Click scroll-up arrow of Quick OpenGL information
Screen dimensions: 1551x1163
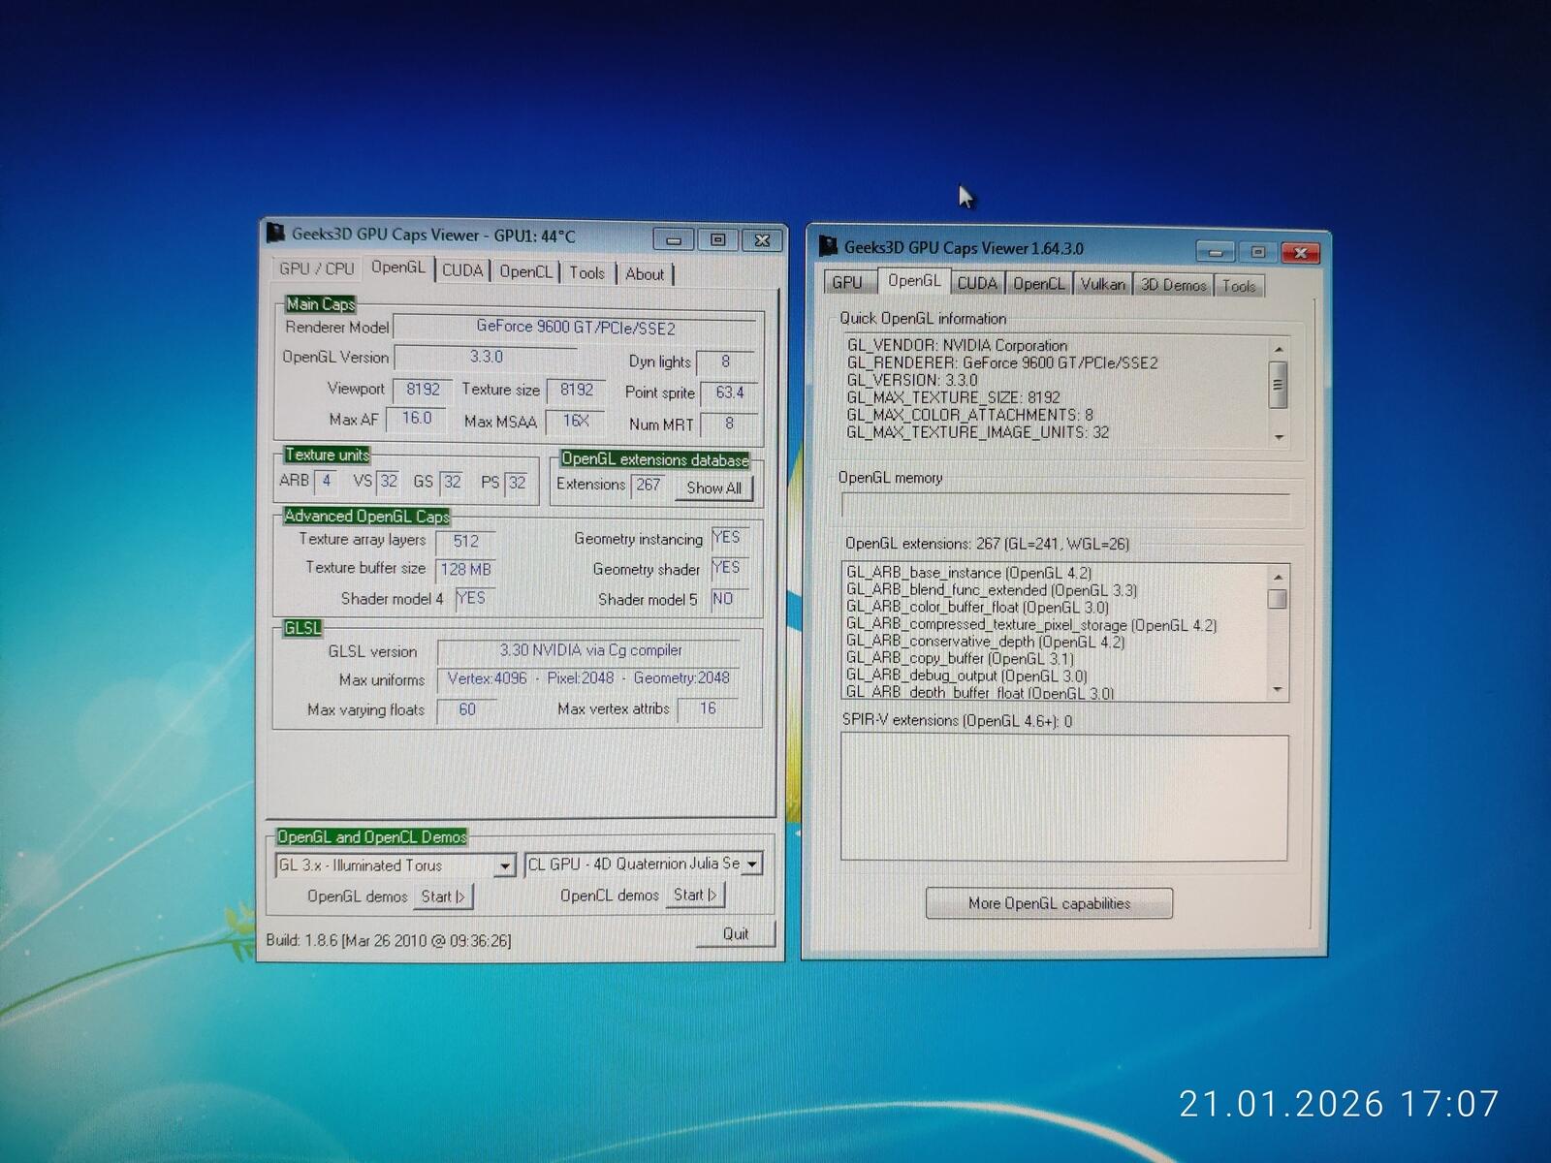1279,349
